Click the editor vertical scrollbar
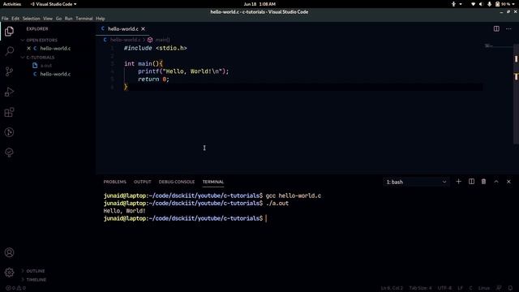 click(x=516, y=94)
